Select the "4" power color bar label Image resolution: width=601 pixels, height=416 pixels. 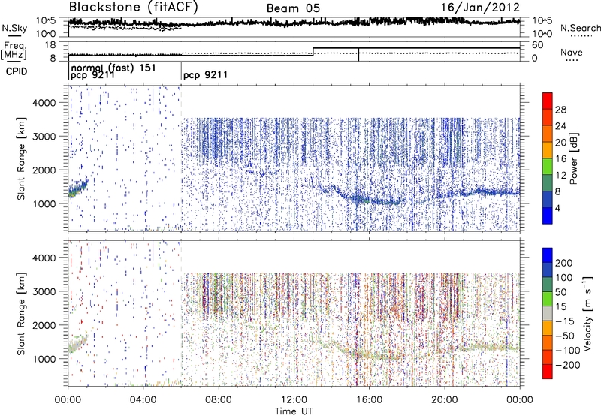(x=557, y=208)
